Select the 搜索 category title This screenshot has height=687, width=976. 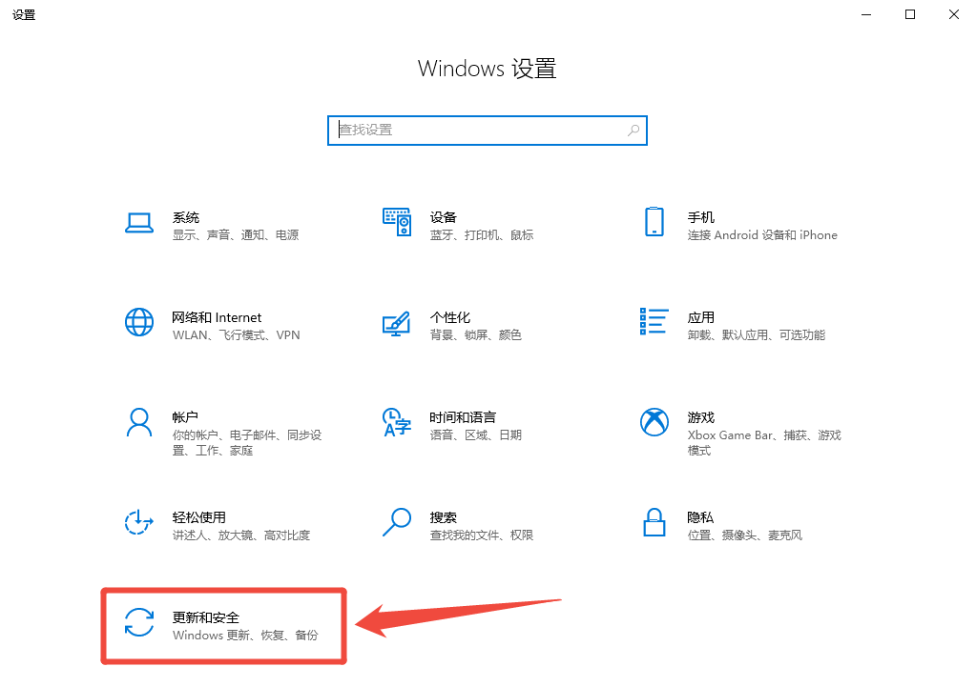[444, 517]
